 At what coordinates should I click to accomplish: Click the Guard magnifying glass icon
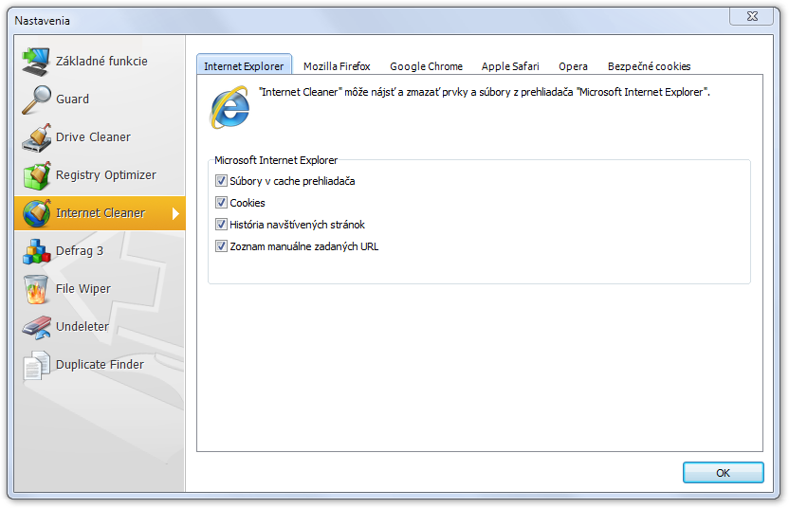(x=36, y=100)
